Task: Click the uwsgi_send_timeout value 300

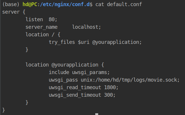Action: pos(109,95)
